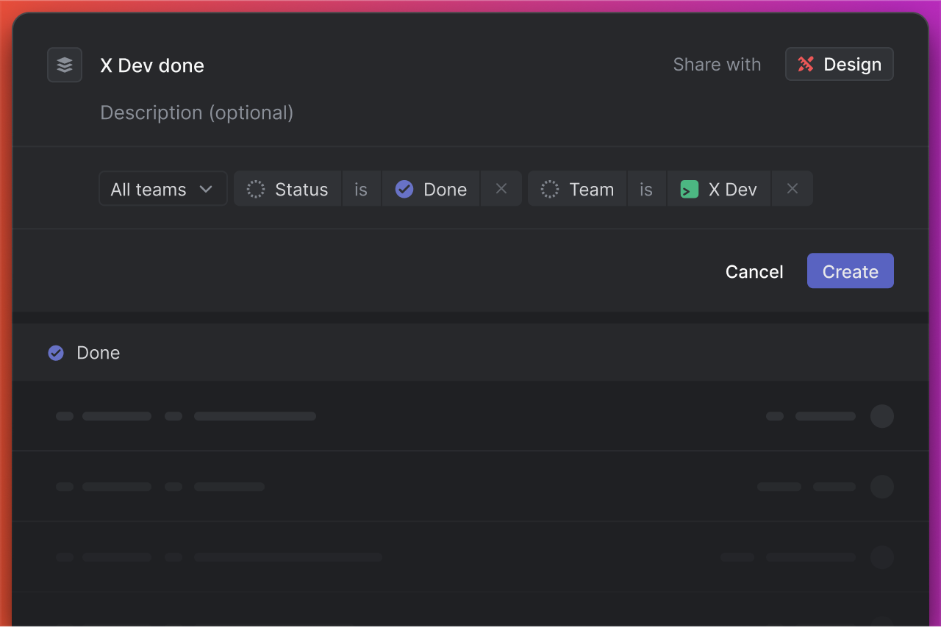Open the X Dev team value selector
The height and width of the screenshot is (627, 941).
[x=719, y=189]
